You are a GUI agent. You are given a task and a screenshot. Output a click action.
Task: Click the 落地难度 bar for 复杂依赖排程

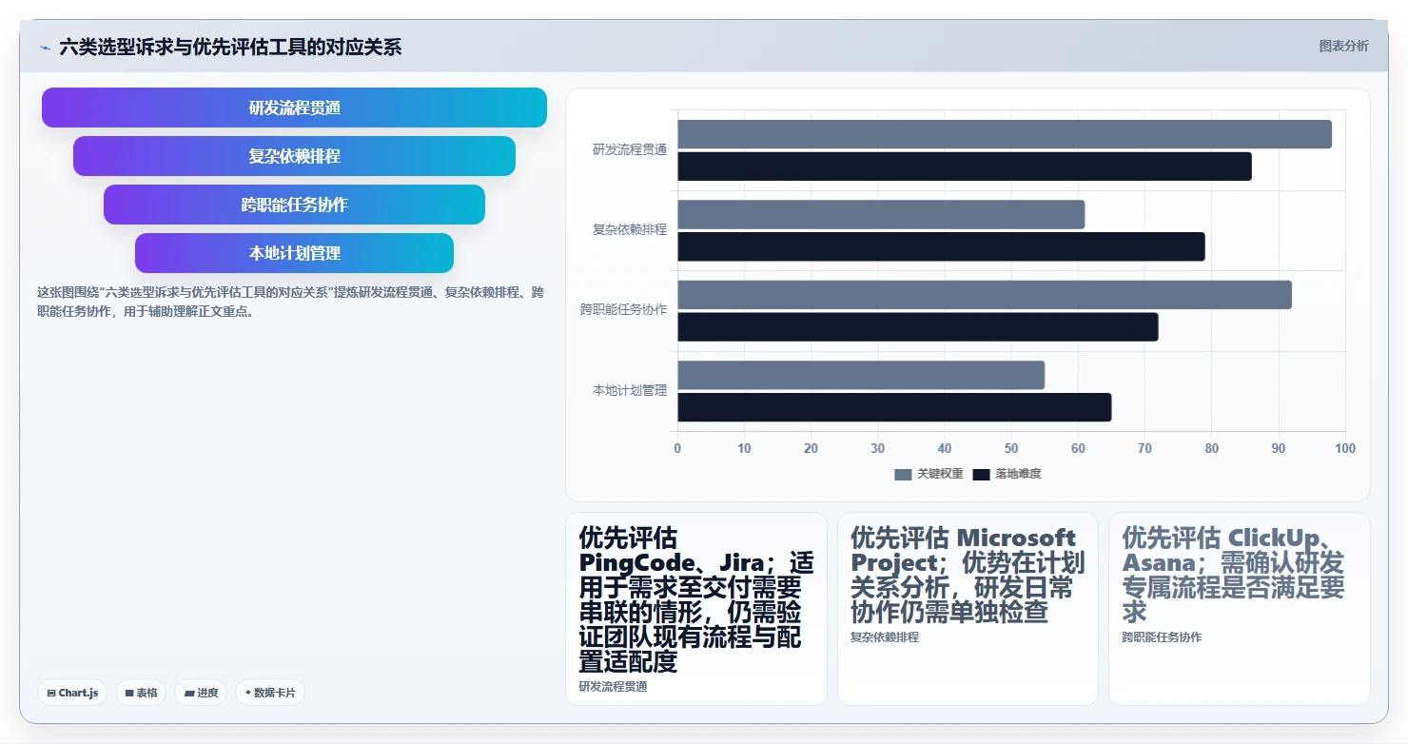941,246
